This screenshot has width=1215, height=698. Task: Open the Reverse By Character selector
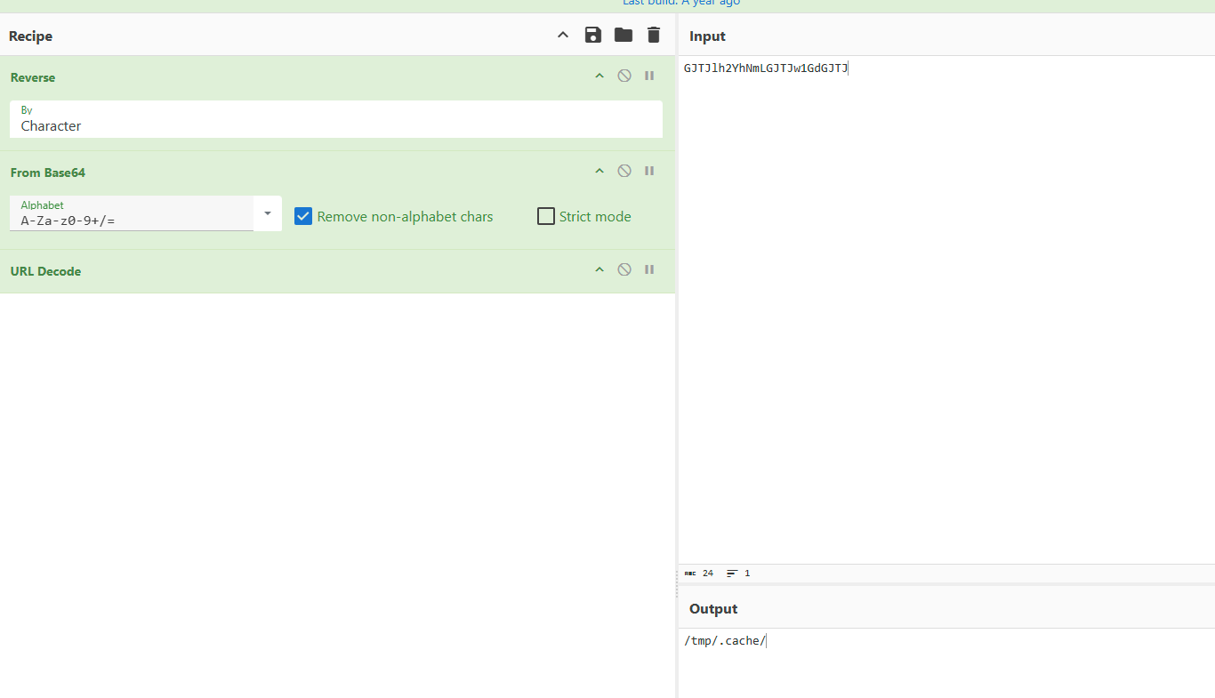tap(336, 119)
